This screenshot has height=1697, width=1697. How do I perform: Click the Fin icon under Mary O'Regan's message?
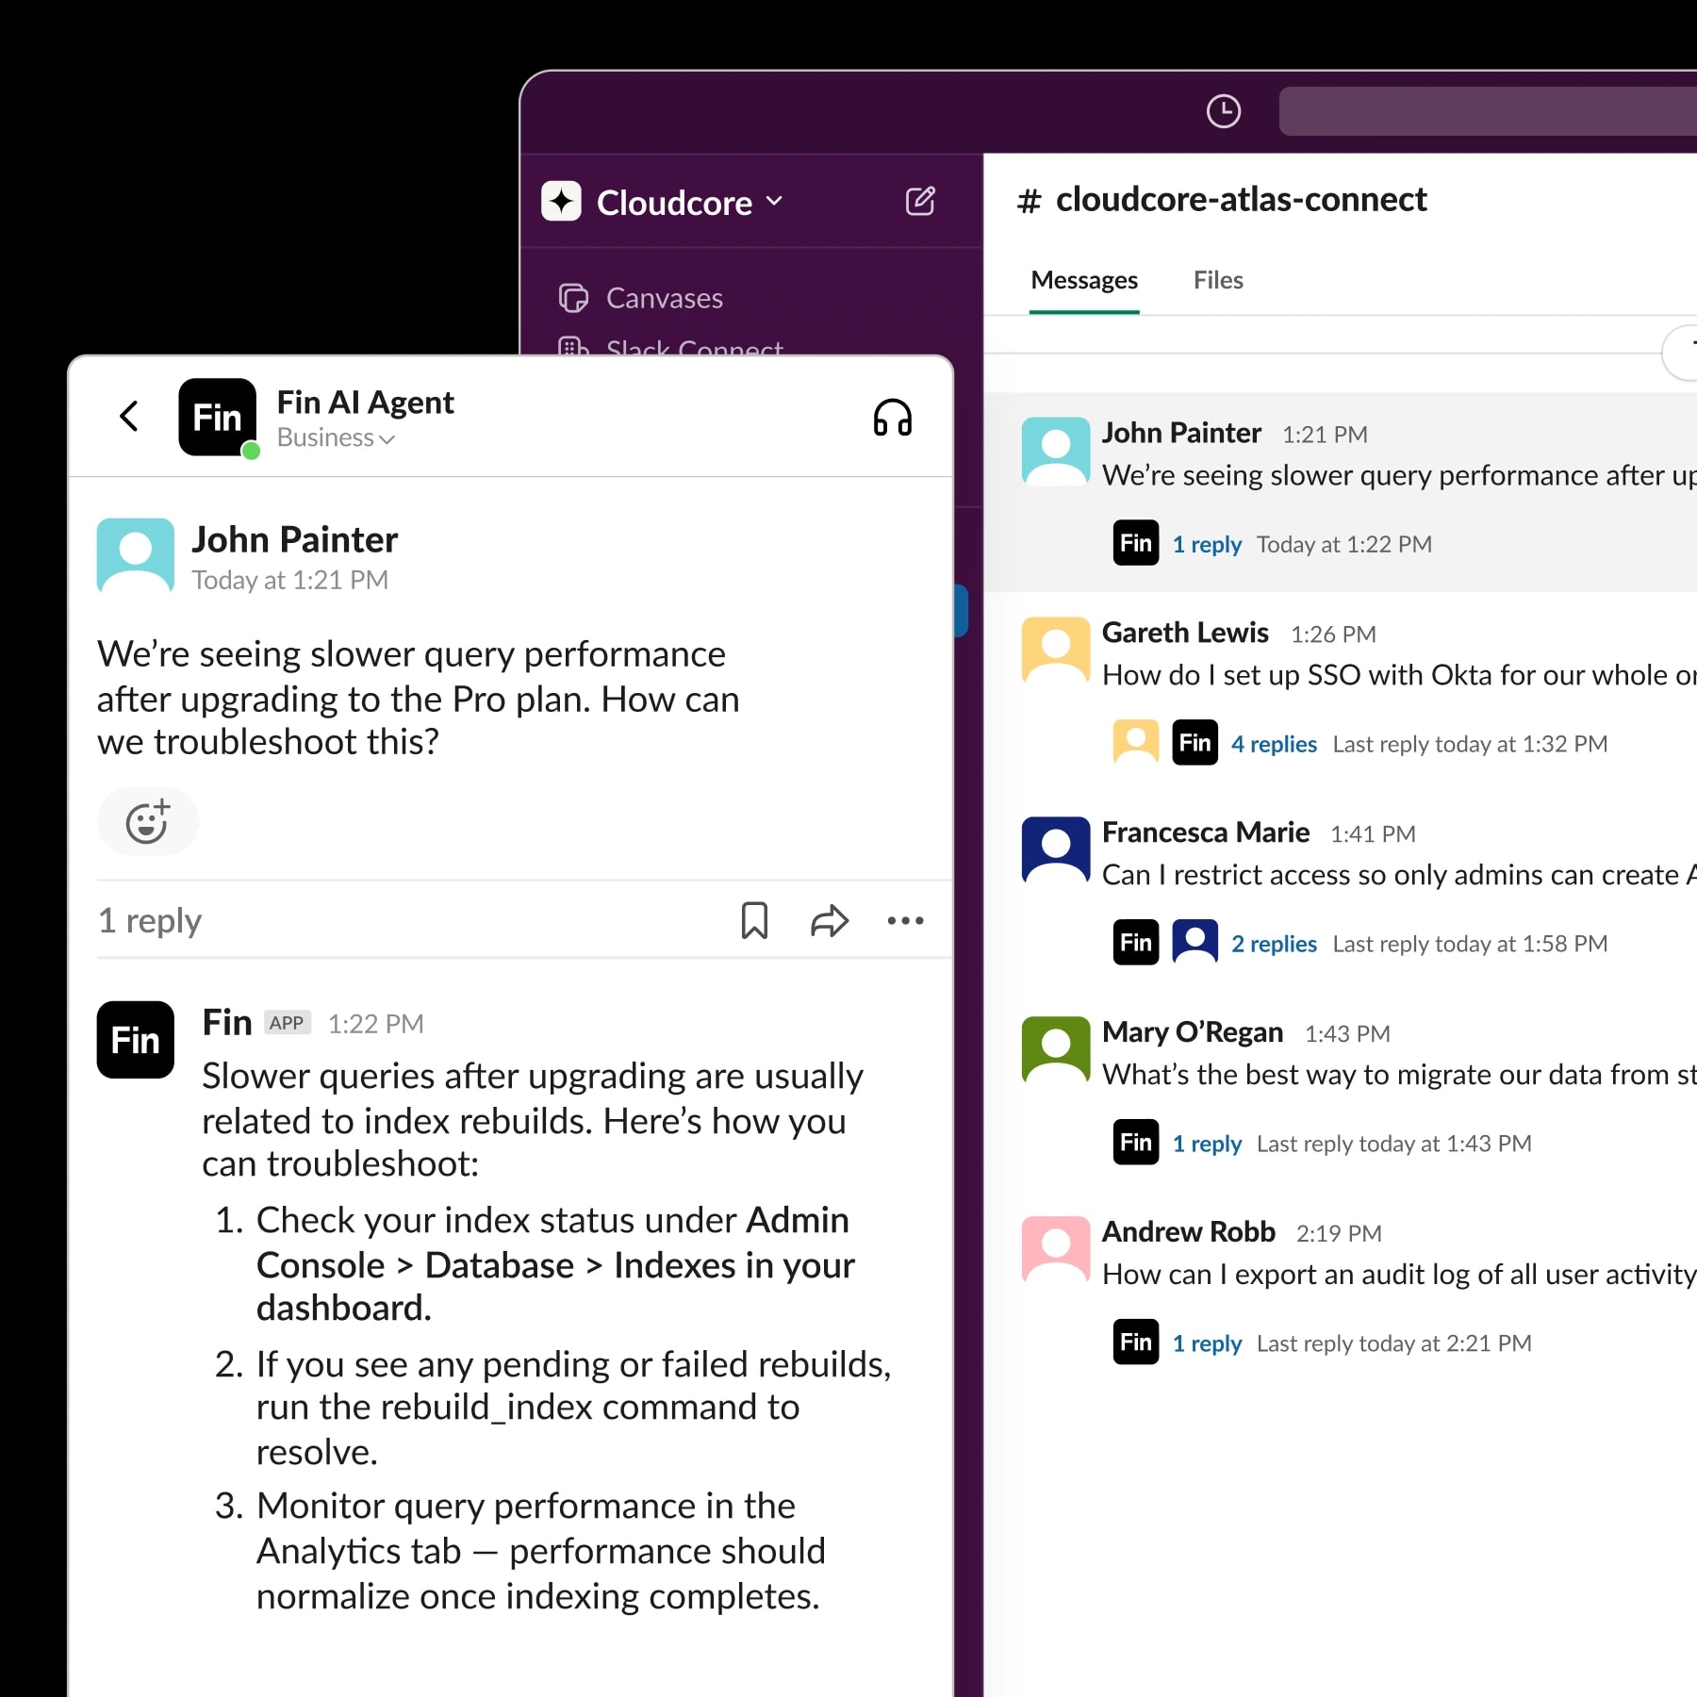click(1136, 1143)
